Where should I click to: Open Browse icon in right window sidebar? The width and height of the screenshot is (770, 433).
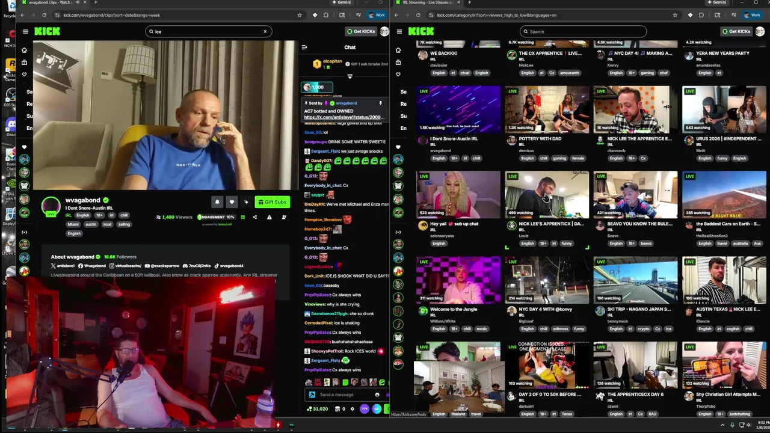point(398,62)
